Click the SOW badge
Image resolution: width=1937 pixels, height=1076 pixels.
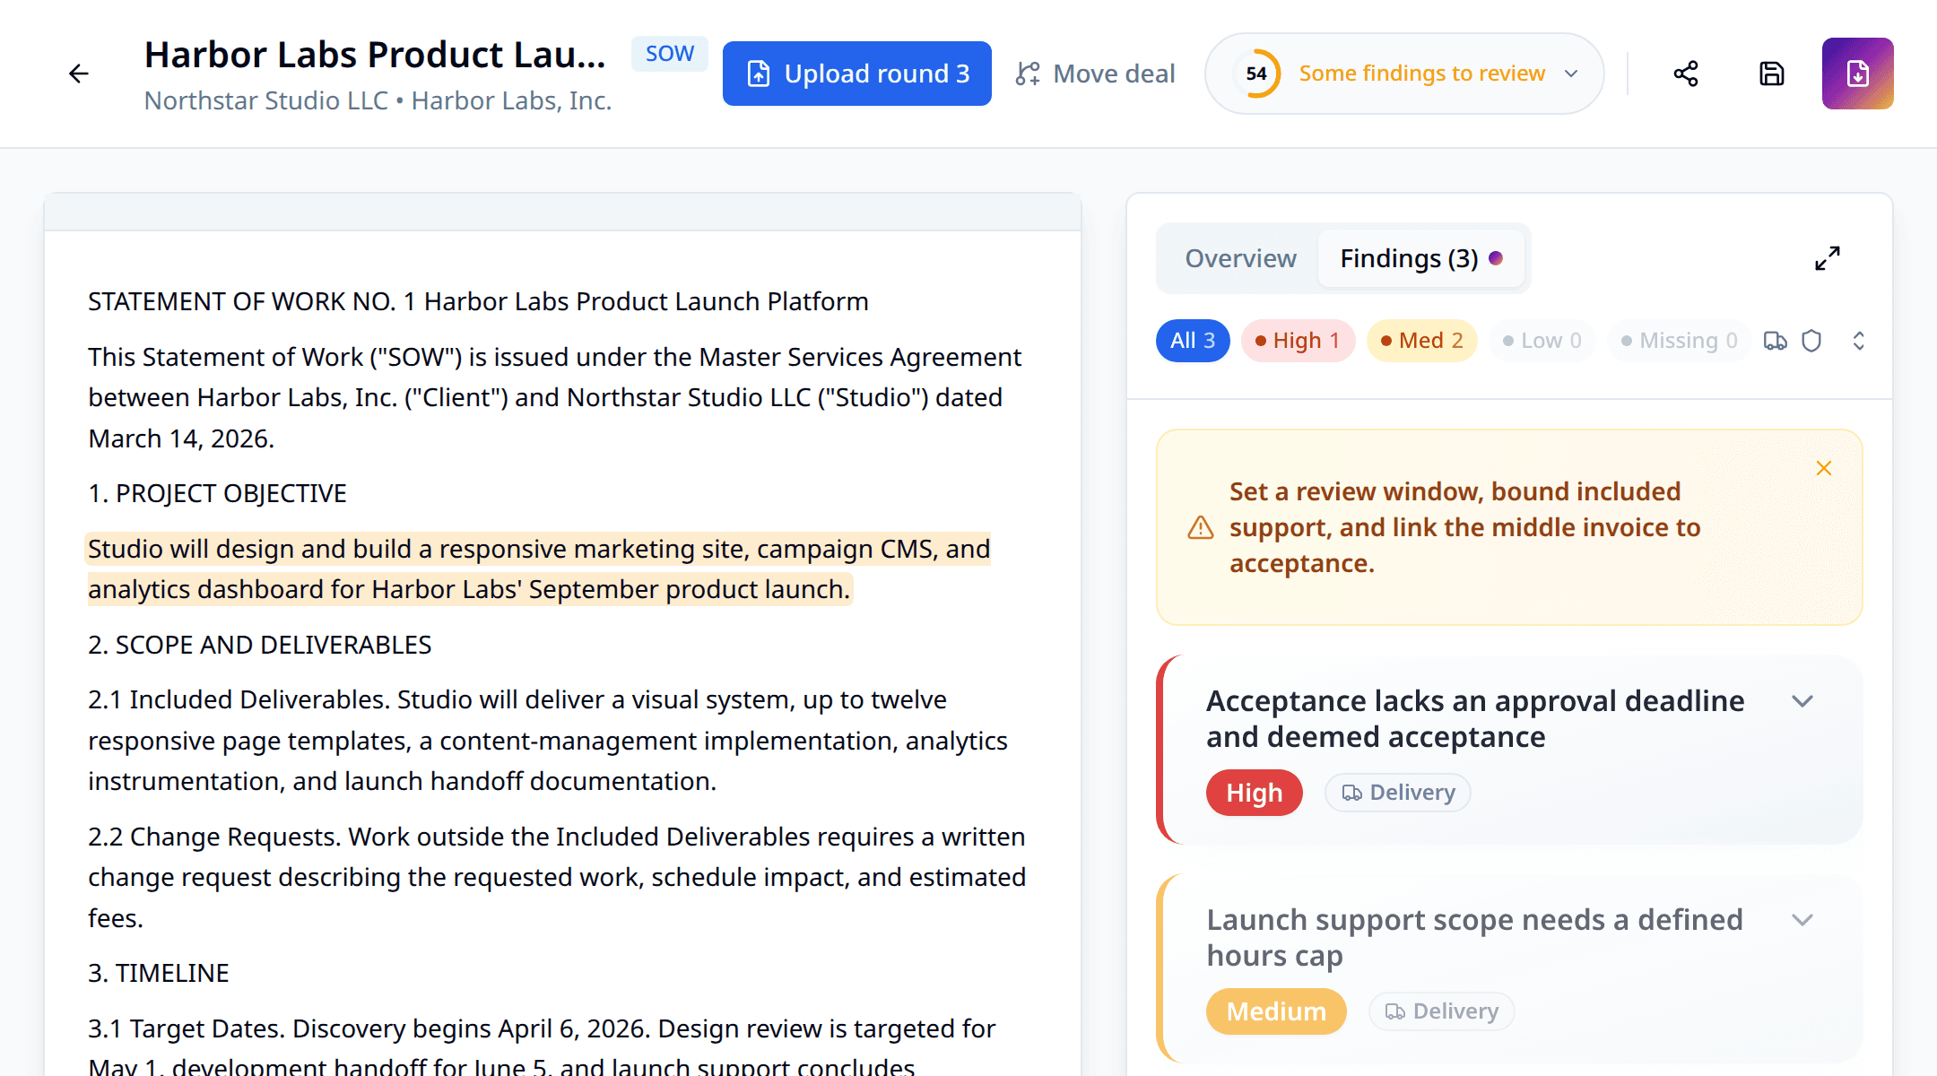coord(670,54)
